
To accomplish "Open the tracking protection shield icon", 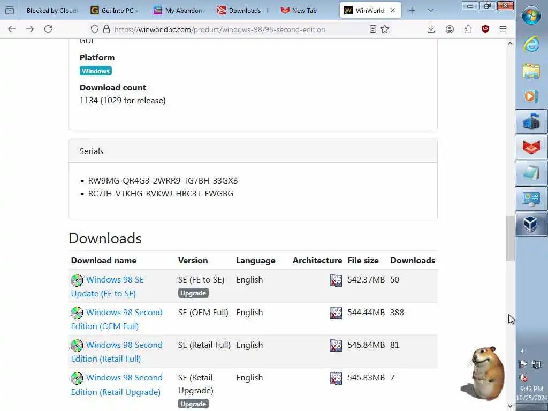I will pyautogui.click(x=94, y=29).
